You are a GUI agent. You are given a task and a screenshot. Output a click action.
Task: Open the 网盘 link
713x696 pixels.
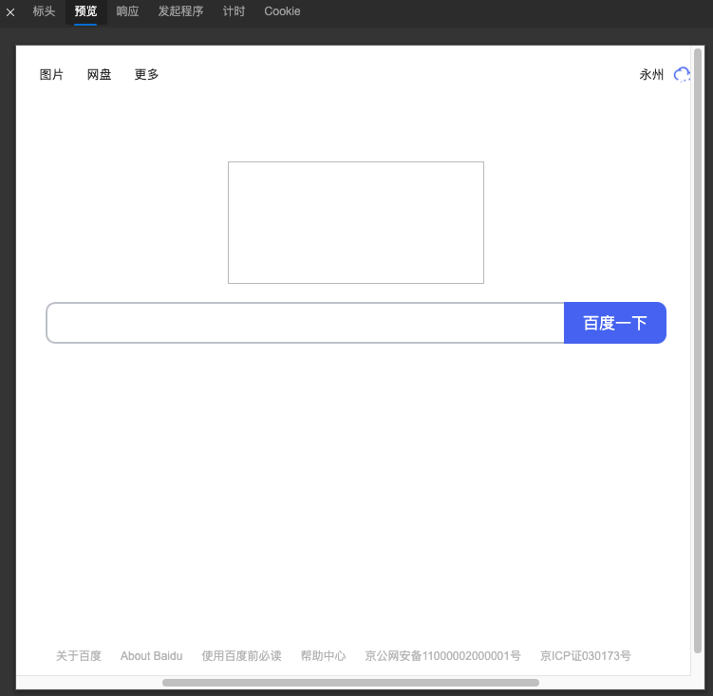pyautogui.click(x=99, y=74)
